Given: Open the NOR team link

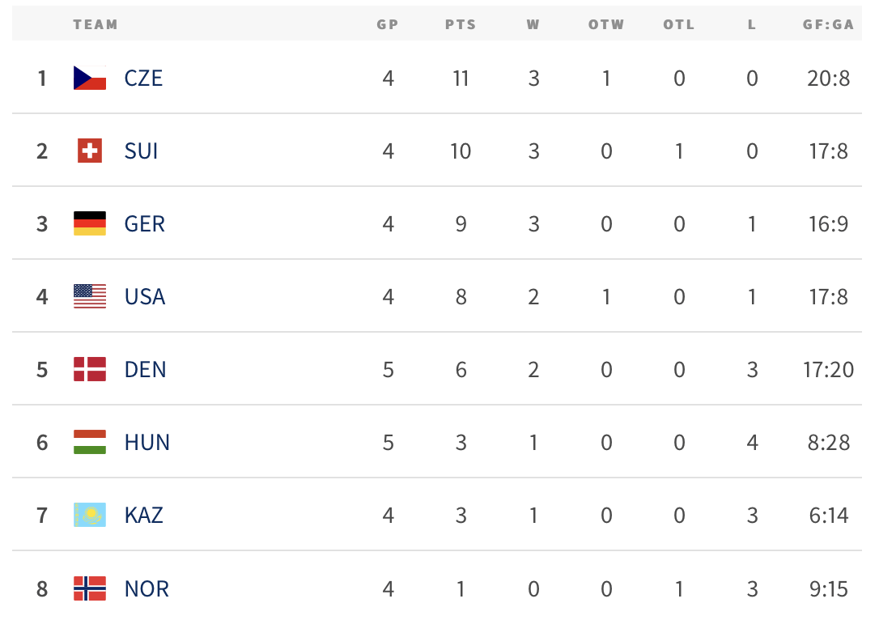Looking at the screenshot, I should coord(146,588).
